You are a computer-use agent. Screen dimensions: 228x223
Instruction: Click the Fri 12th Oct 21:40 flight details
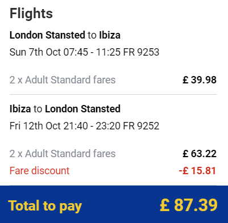click(84, 126)
